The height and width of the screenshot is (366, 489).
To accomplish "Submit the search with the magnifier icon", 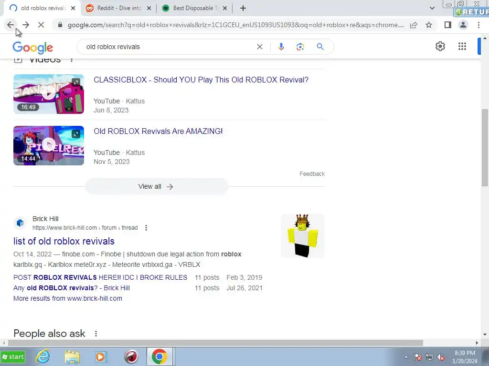I will tap(320, 47).
